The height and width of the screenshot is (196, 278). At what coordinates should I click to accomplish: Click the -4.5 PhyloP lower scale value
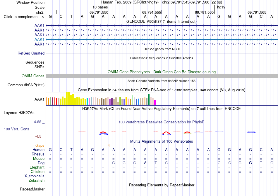point(38,136)
